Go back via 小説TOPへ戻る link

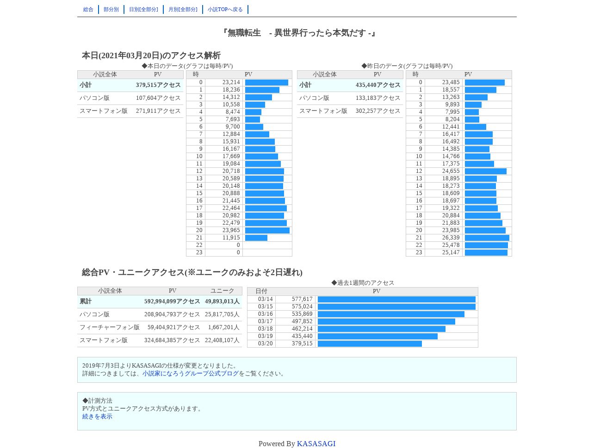(225, 9)
